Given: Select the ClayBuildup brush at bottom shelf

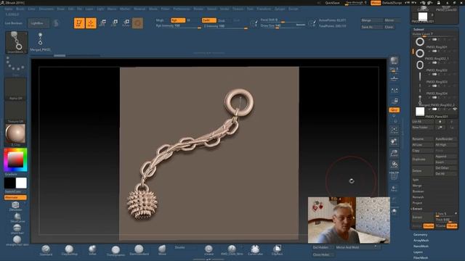Looking at the screenshot, I should 69,250.
